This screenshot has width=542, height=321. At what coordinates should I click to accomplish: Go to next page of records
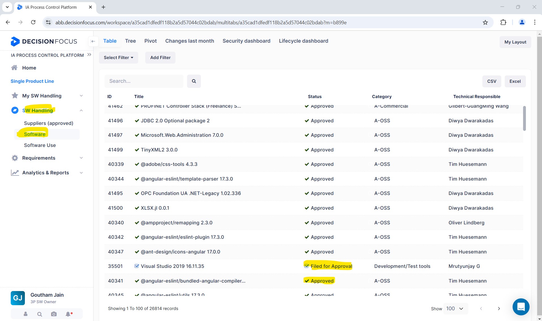[x=499, y=309]
